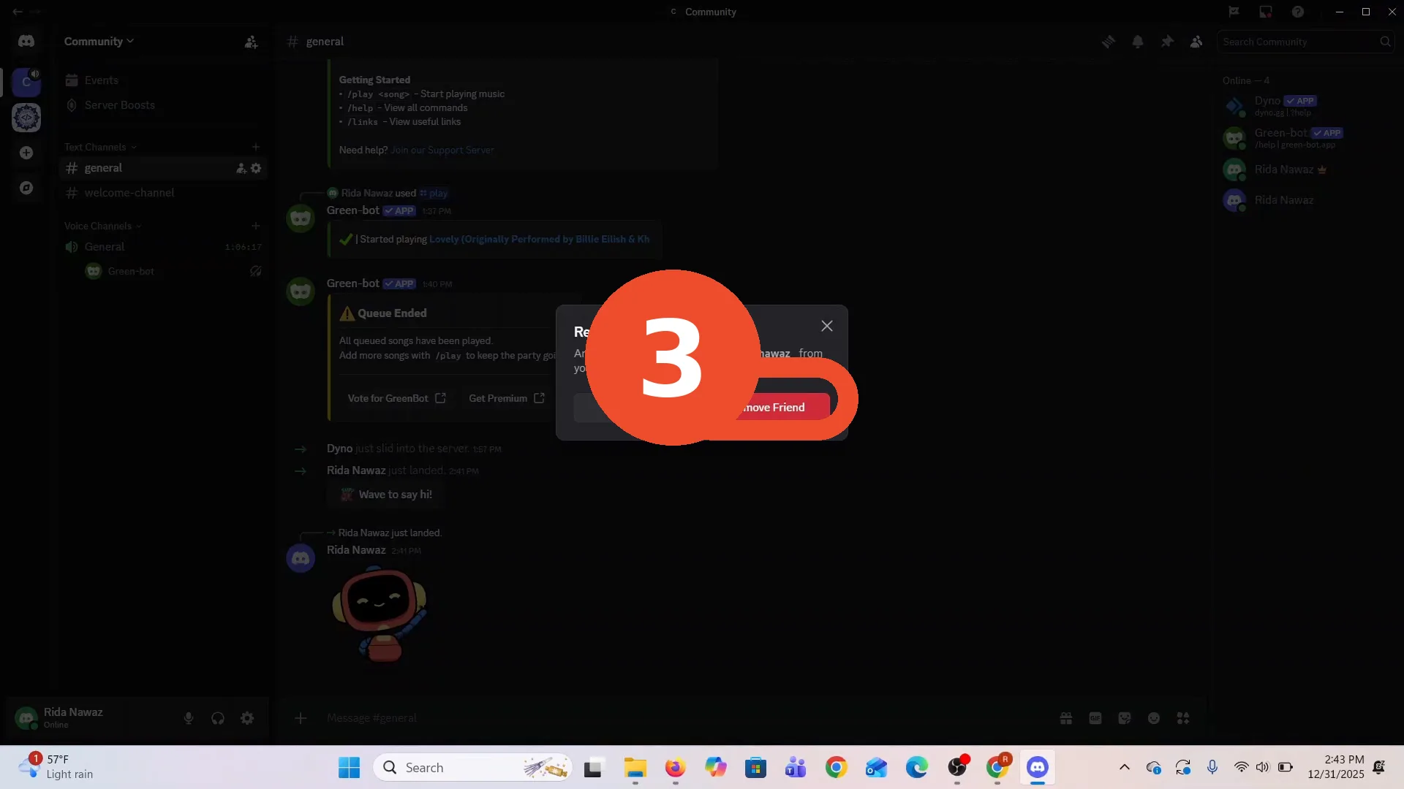Open the emoji picker
The width and height of the screenshot is (1404, 789).
(1154, 718)
